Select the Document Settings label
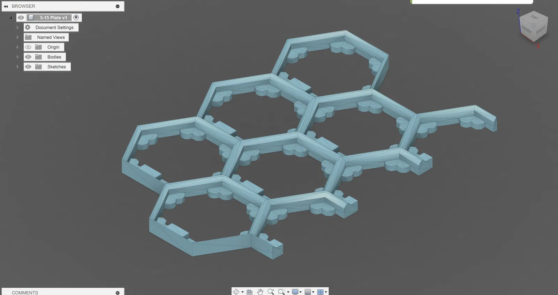Viewport: 558px width, 295px height. pyautogui.click(x=54, y=27)
